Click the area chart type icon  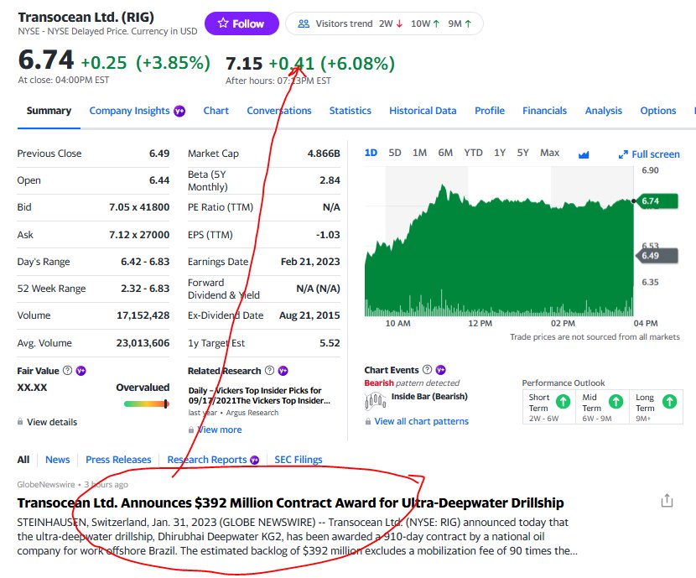pos(584,154)
